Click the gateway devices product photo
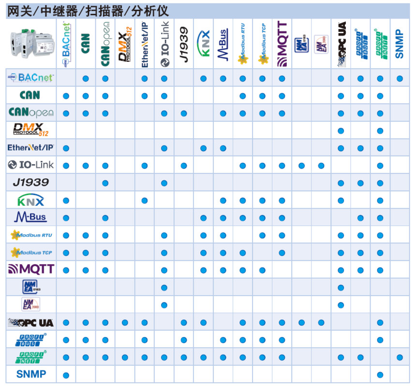The image size is (416, 386). coord(31,43)
